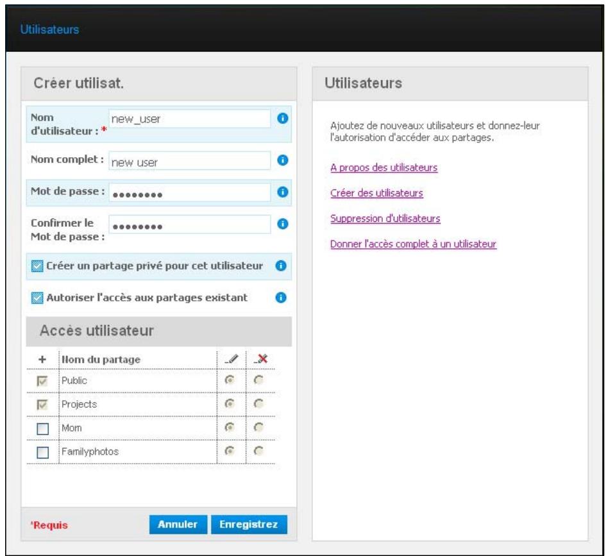The width and height of the screenshot is (606, 556).
Task: Click the Nom du partage column header
Action: click(101, 360)
